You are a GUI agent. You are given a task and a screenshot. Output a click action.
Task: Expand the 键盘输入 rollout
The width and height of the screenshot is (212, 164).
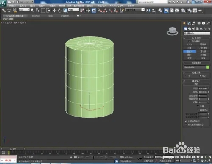(x=196, y=81)
